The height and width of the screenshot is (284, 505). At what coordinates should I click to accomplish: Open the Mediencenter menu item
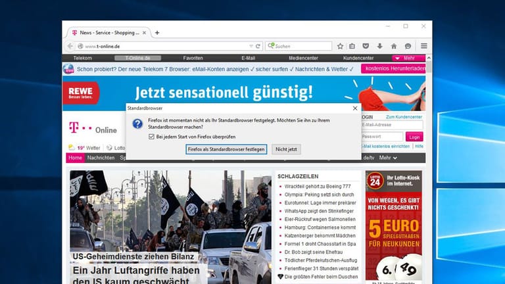(x=303, y=58)
